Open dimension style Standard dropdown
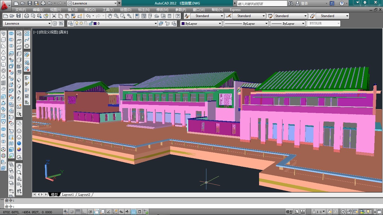383x215 pixels. pos(249,16)
